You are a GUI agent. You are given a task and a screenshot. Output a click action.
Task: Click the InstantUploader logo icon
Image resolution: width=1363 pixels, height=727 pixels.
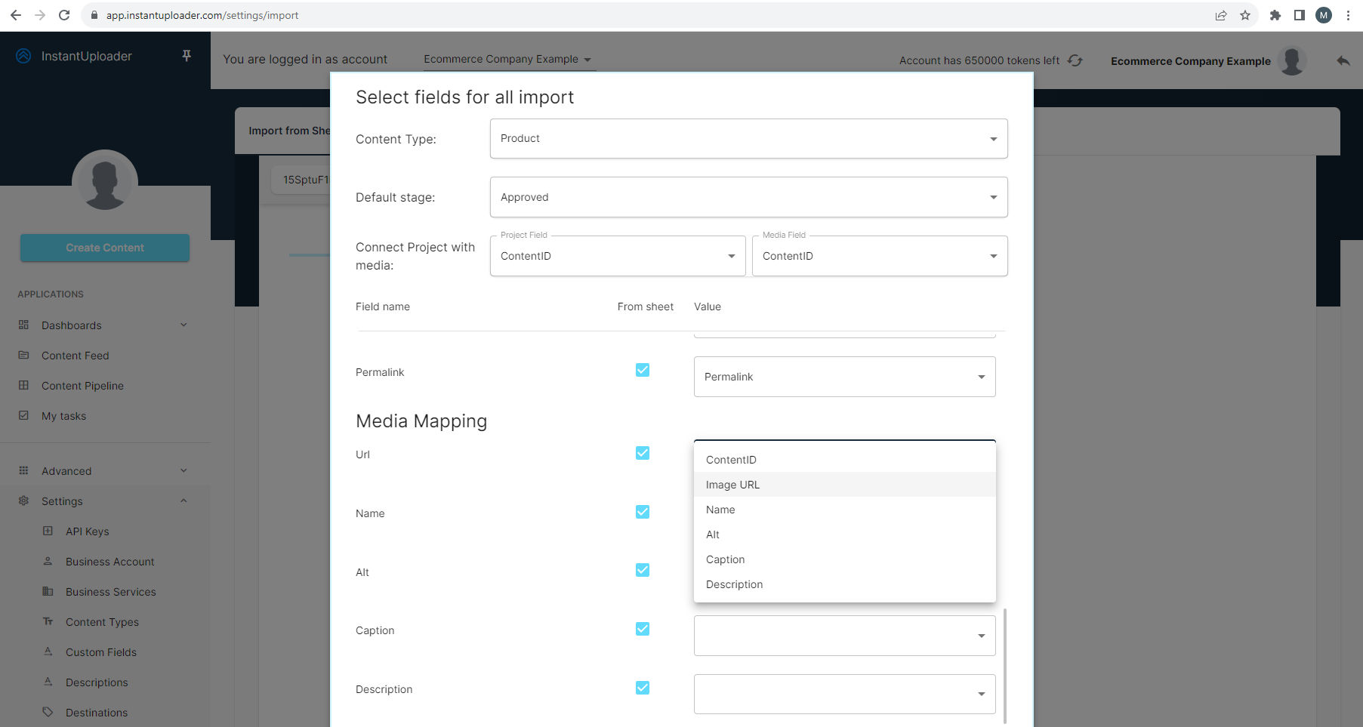click(23, 56)
